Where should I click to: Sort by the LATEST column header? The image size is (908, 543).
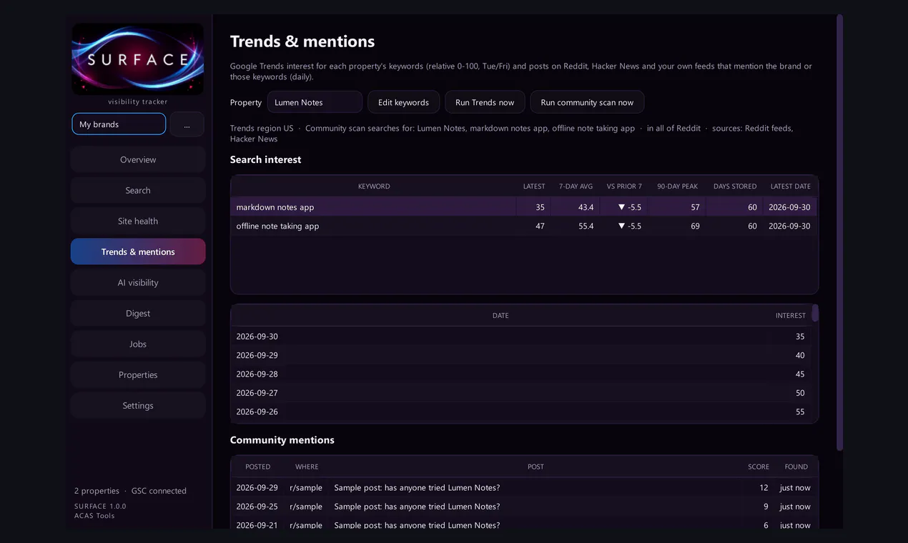tap(533, 186)
